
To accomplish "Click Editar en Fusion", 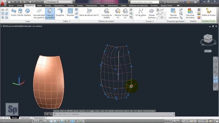I will [209, 12].
